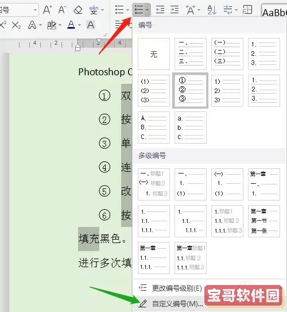Choose (一)(二)(三) numbering style
Screen dimensions: 287x312
point(227,54)
